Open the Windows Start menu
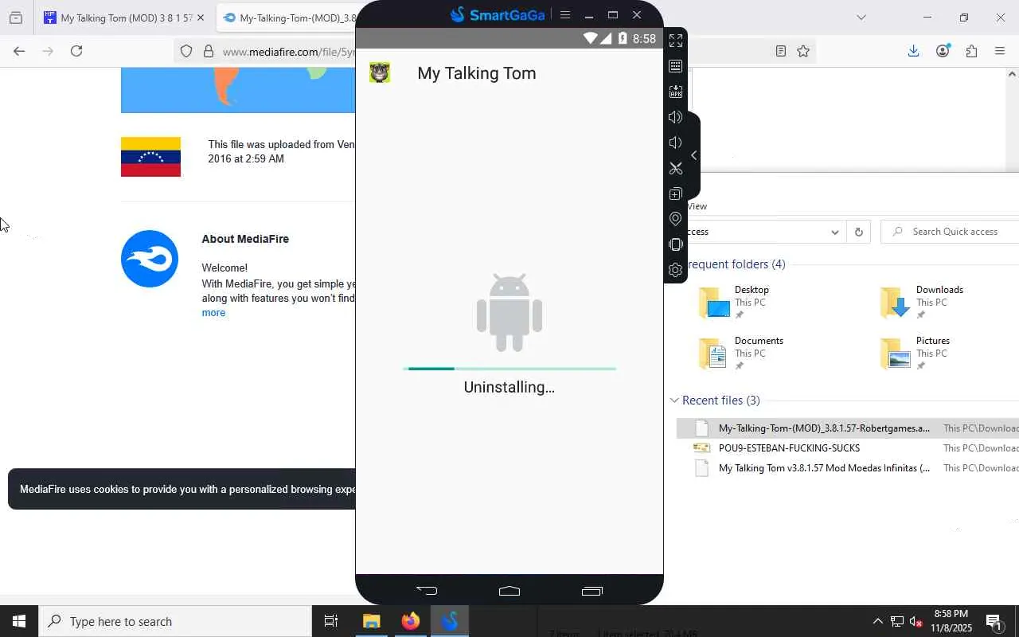 coord(19,621)
